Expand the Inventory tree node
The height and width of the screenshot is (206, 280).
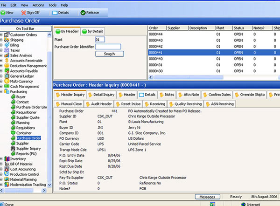tap(1, 159)
